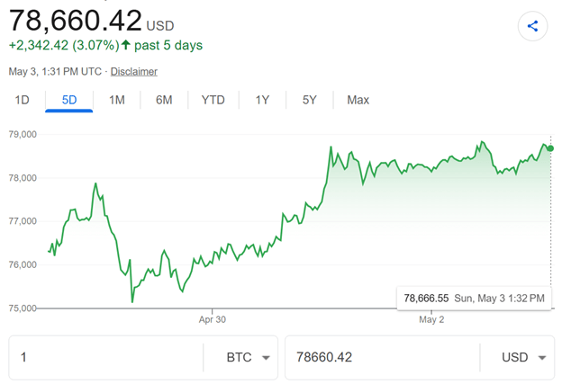Click the green up-arrow trend icon
Screen dimensions: 562x384
[x=125, y=45]
